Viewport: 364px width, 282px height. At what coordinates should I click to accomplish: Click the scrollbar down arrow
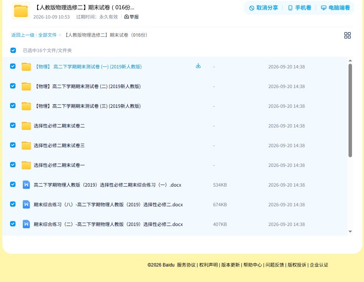(x=350, y=231)
